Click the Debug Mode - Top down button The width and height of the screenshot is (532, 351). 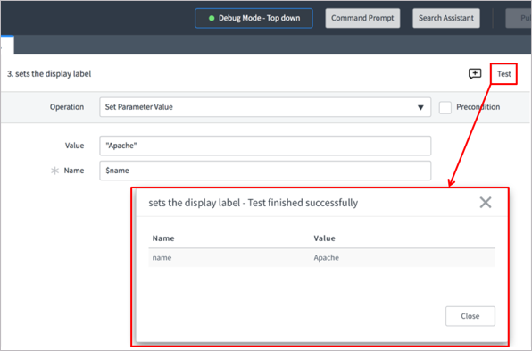254,18
